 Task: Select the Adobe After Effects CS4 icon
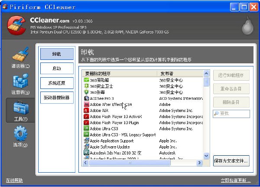point(86,104)
